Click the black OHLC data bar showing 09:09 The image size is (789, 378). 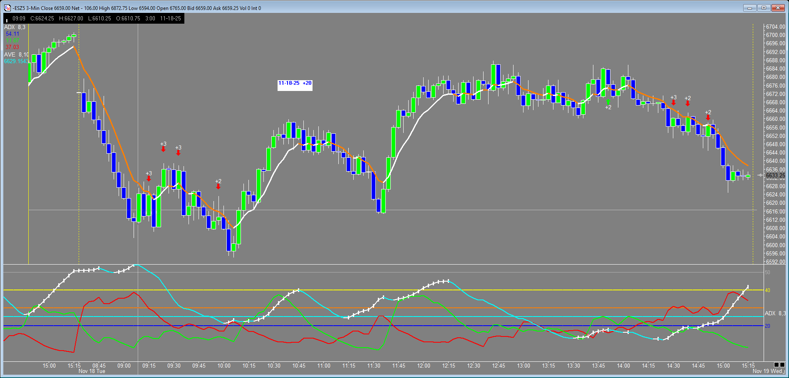click(94, 19)
